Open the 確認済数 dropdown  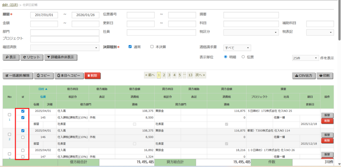65,48
